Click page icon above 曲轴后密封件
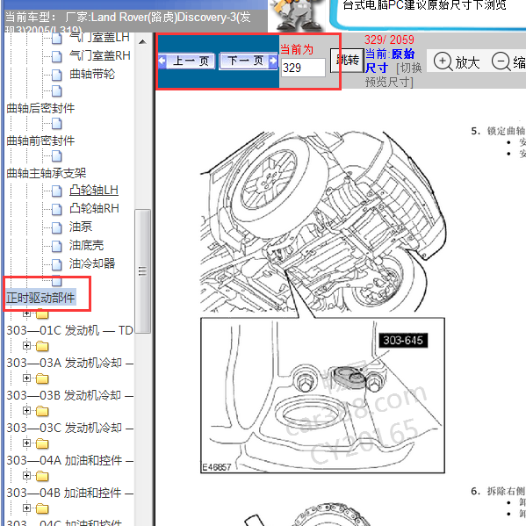 point(57,91)
